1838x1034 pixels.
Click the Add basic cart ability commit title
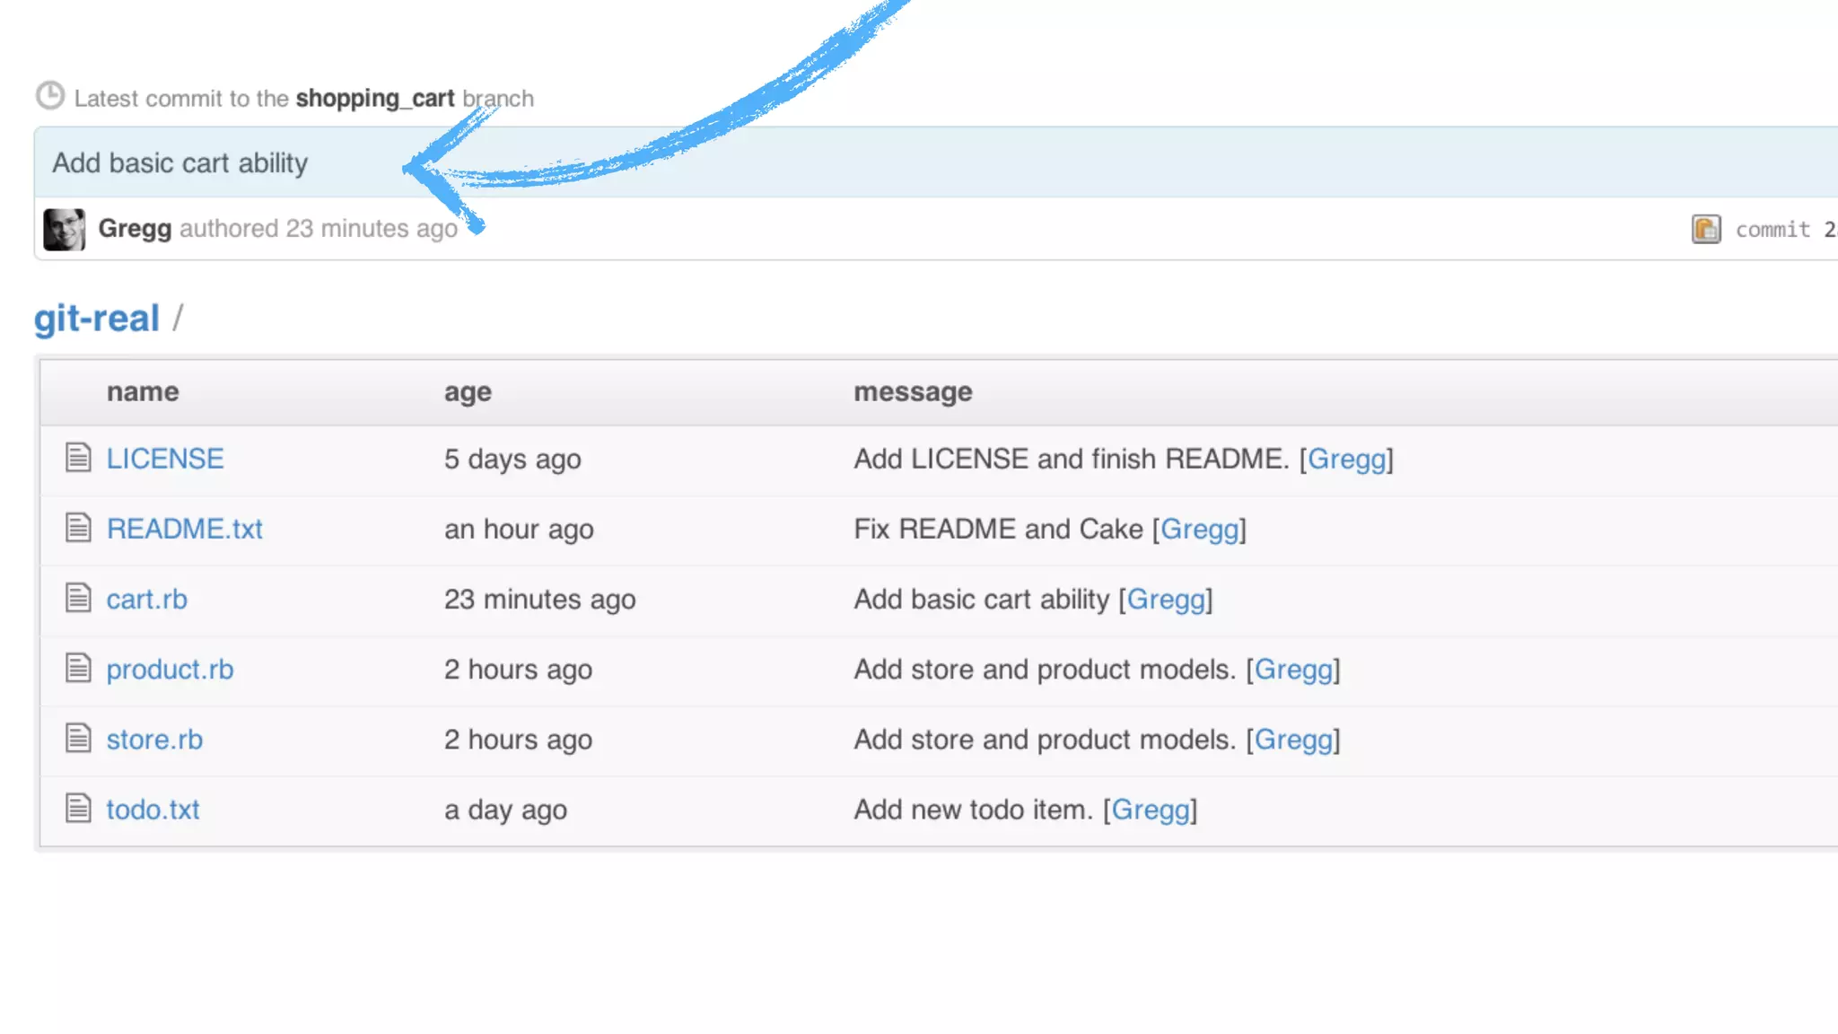[179, 162]
